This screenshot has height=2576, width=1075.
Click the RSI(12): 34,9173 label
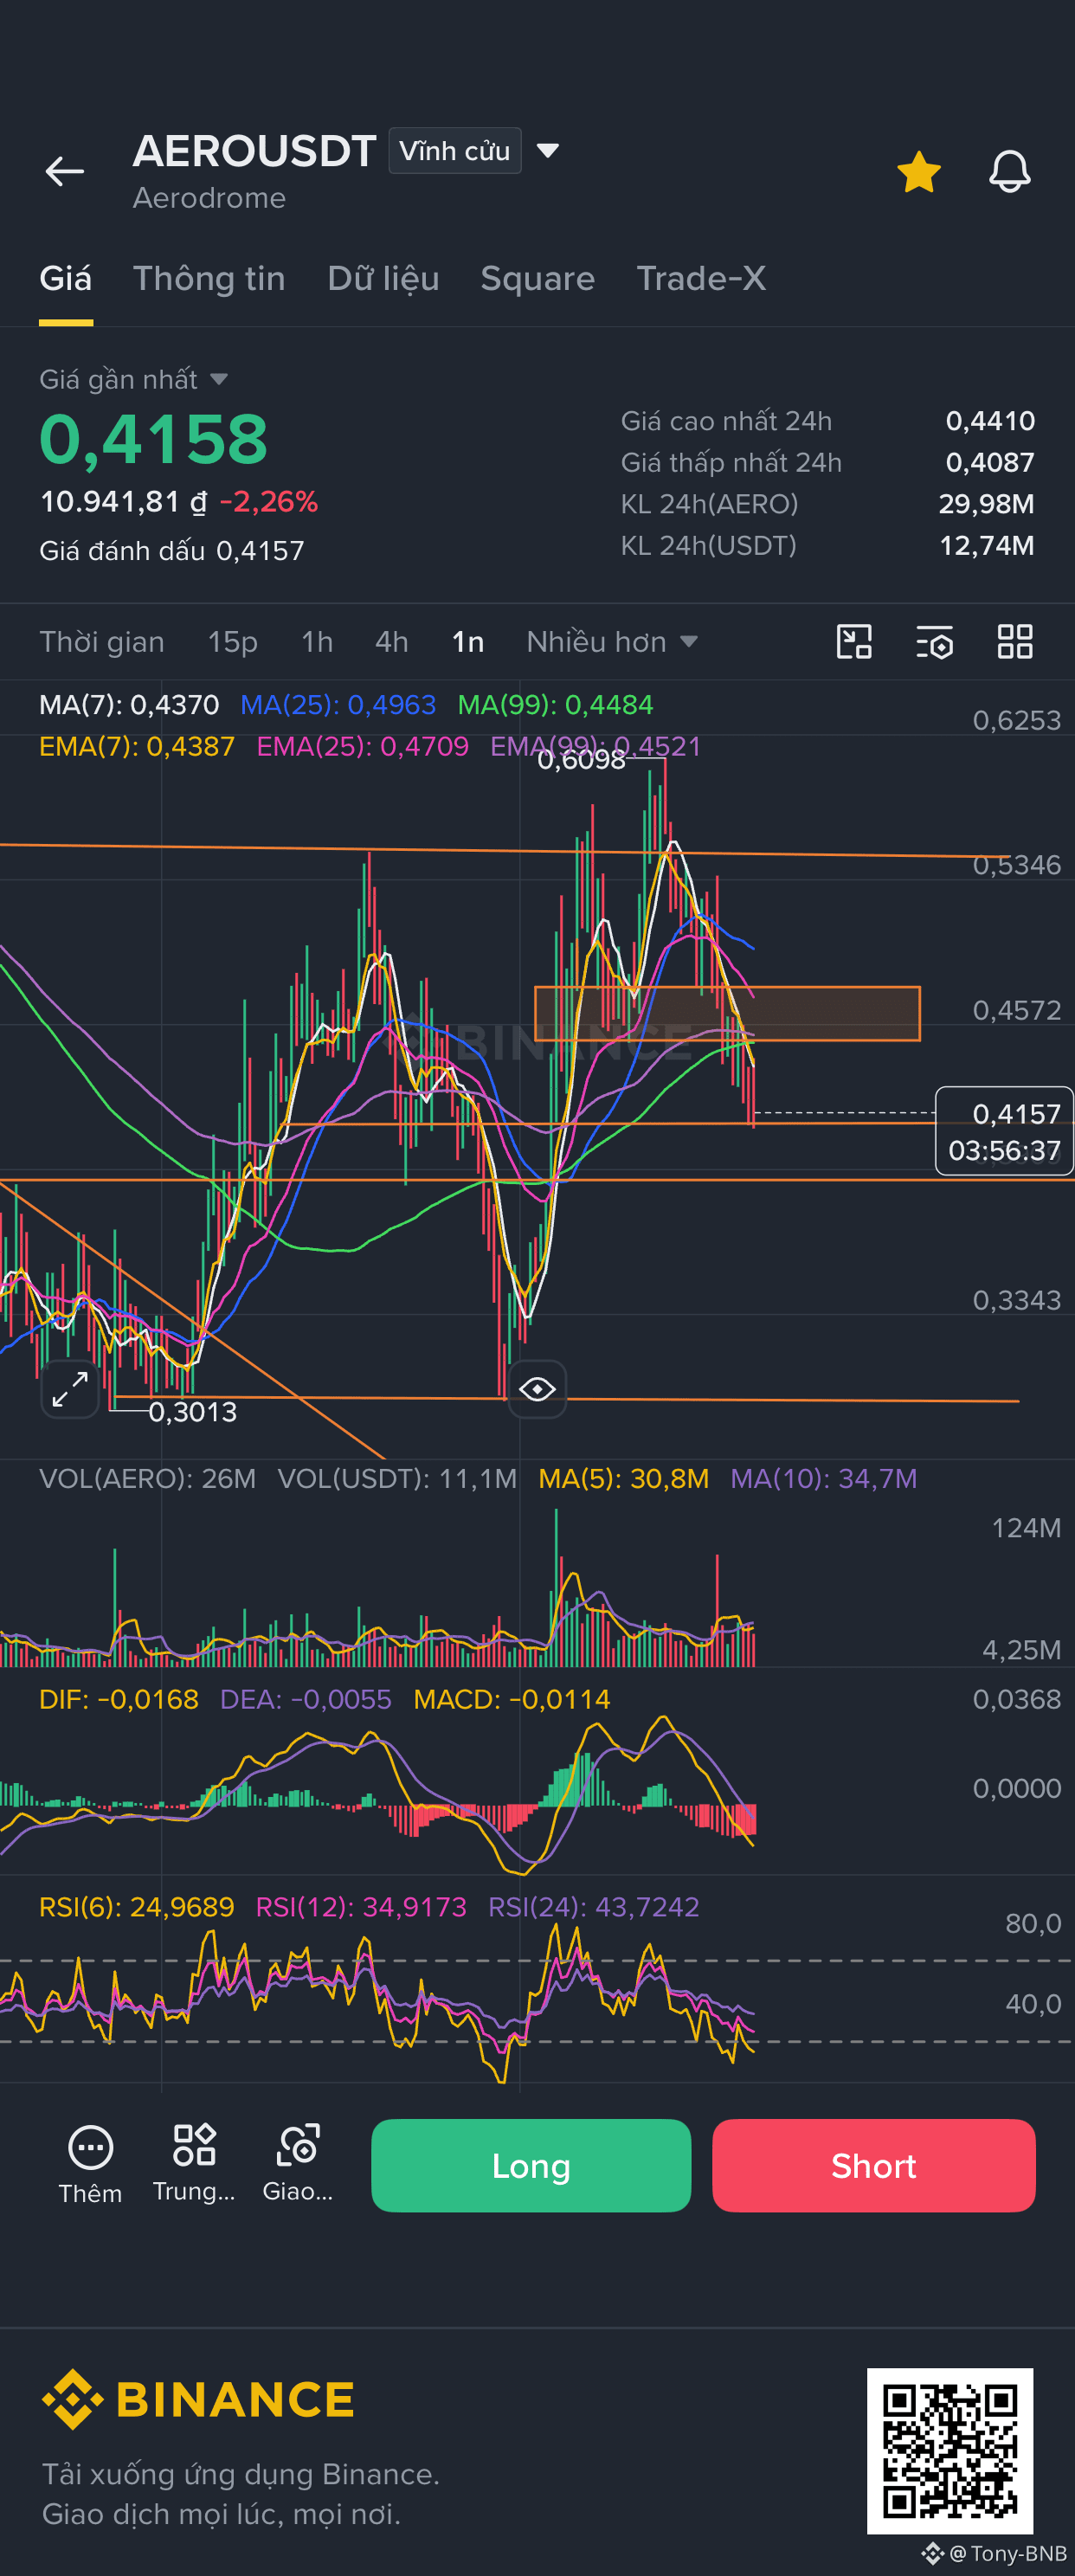tap(361, 1907)
